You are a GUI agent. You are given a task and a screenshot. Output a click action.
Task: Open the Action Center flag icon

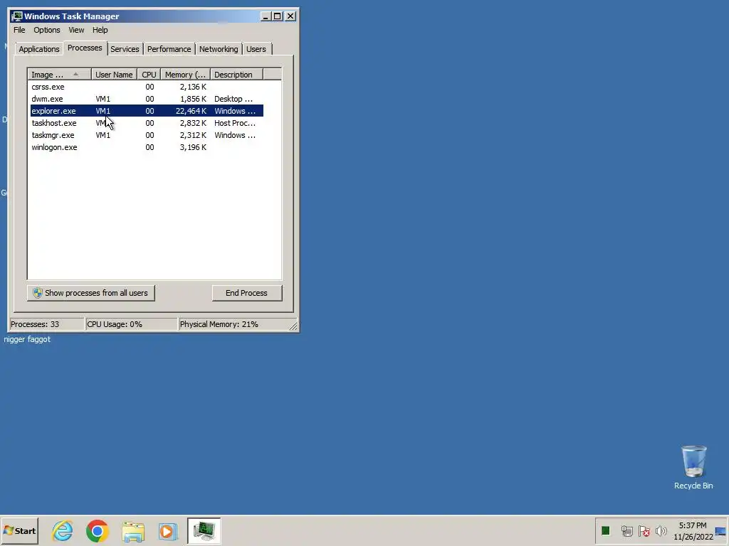[x=644, y=530]
